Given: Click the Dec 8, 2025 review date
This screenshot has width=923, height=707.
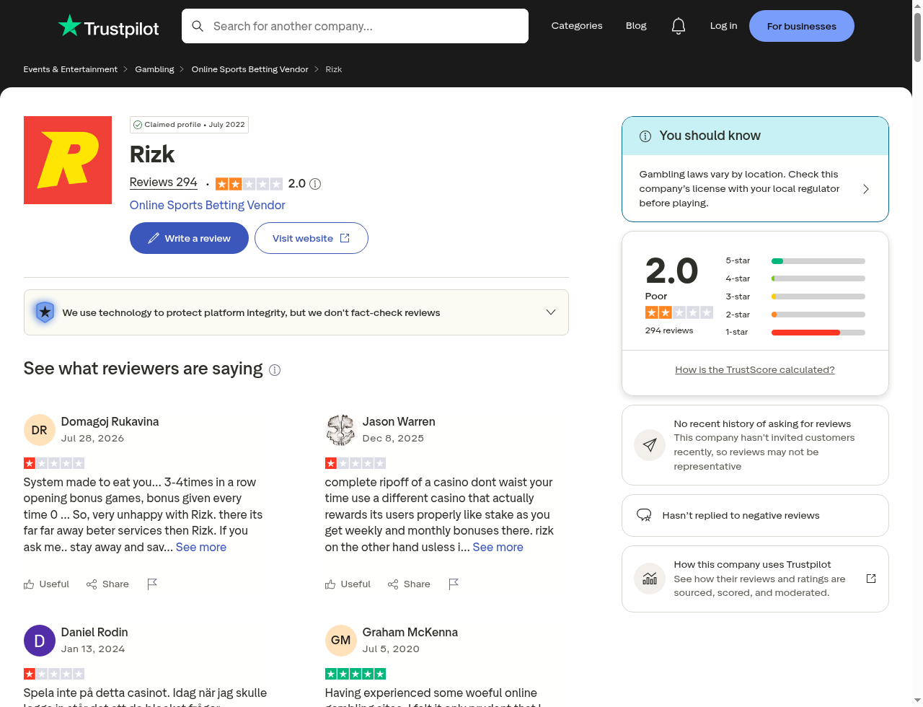Looking at the screenshot, I should point(393,438).
